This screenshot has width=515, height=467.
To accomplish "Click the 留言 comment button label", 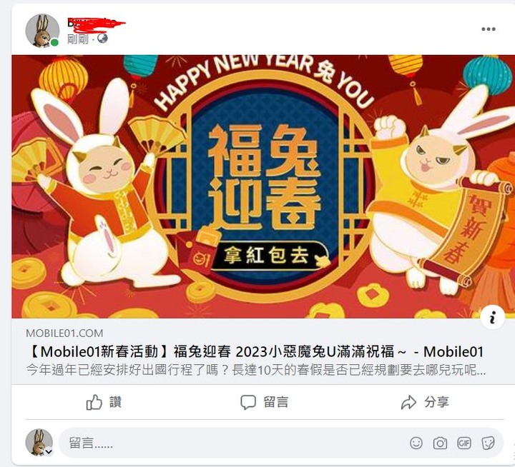I will [x=276, y=402].
